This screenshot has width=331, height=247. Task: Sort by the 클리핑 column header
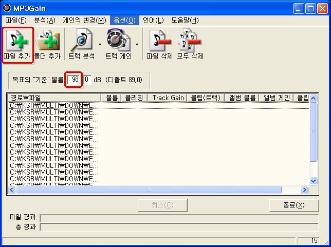(x=134, y=98)
